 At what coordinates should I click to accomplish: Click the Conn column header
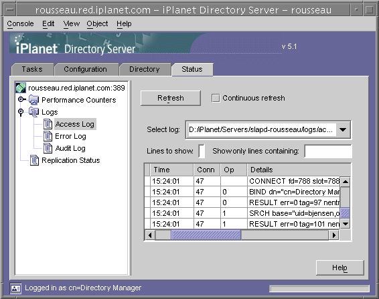click(207, 170)
